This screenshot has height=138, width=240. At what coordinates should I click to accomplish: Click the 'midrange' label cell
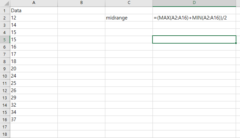point(129,18)
